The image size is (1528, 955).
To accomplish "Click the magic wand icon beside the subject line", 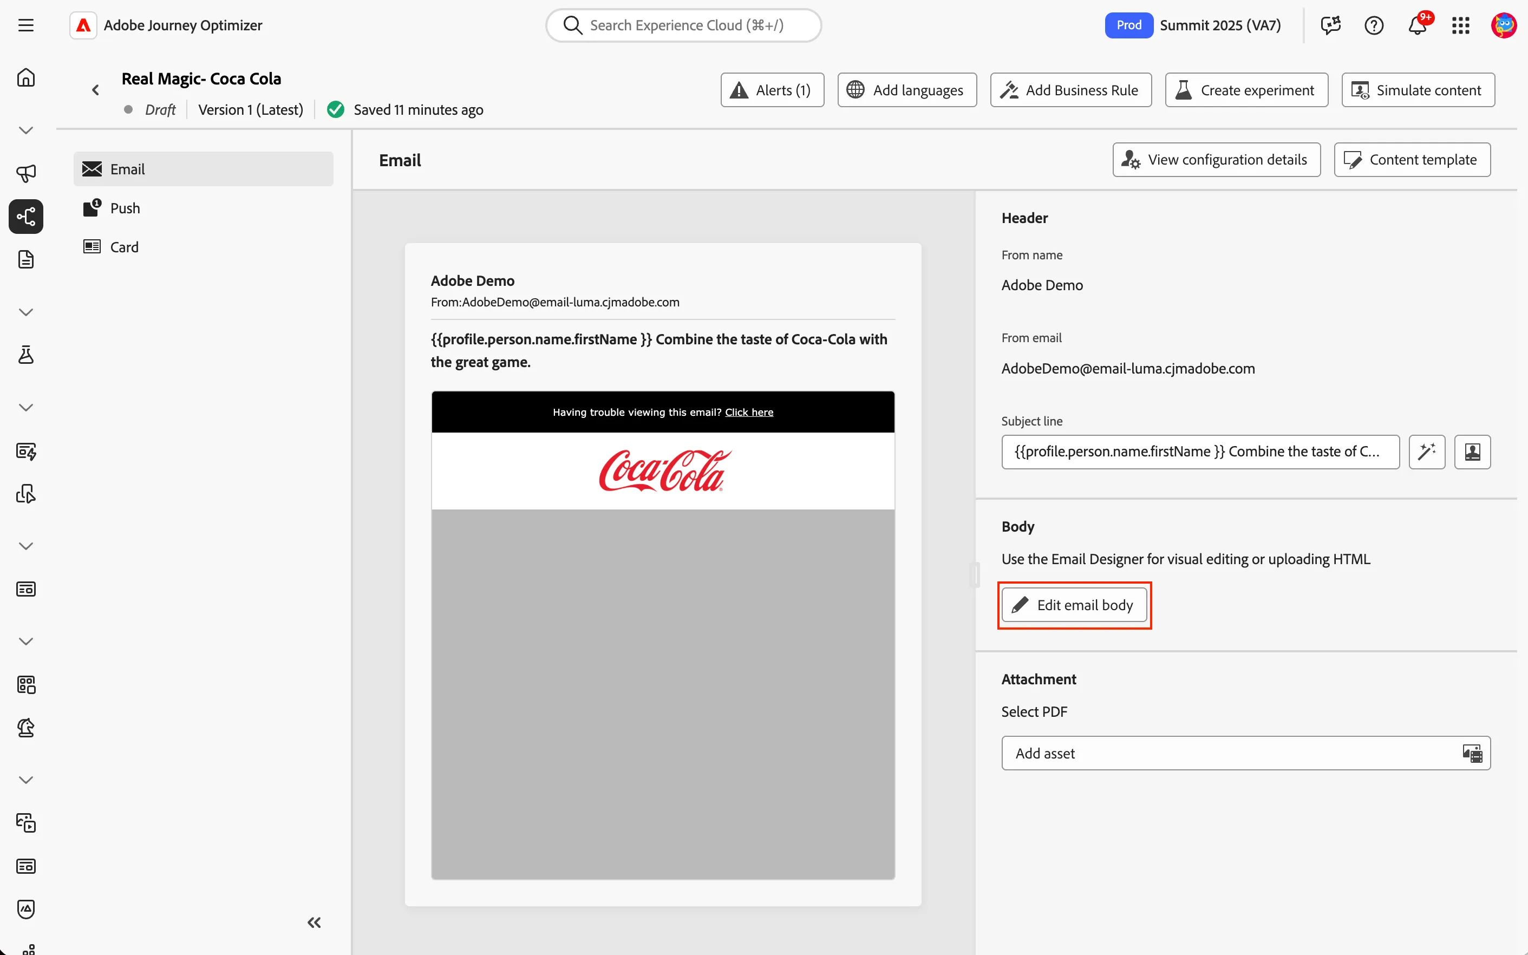I will pos(1427,452).
